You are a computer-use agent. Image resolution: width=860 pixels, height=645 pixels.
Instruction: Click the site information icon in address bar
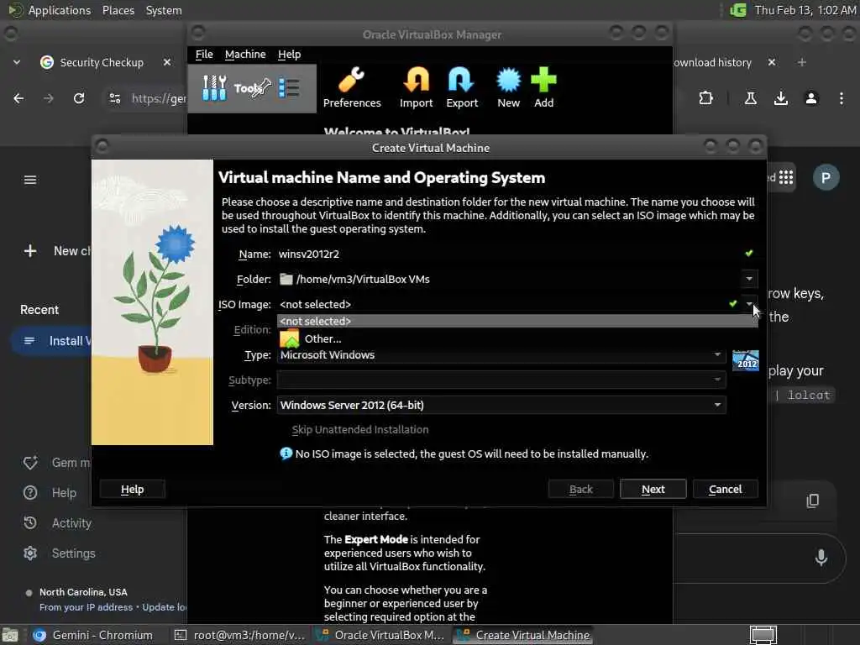point(114,98)
